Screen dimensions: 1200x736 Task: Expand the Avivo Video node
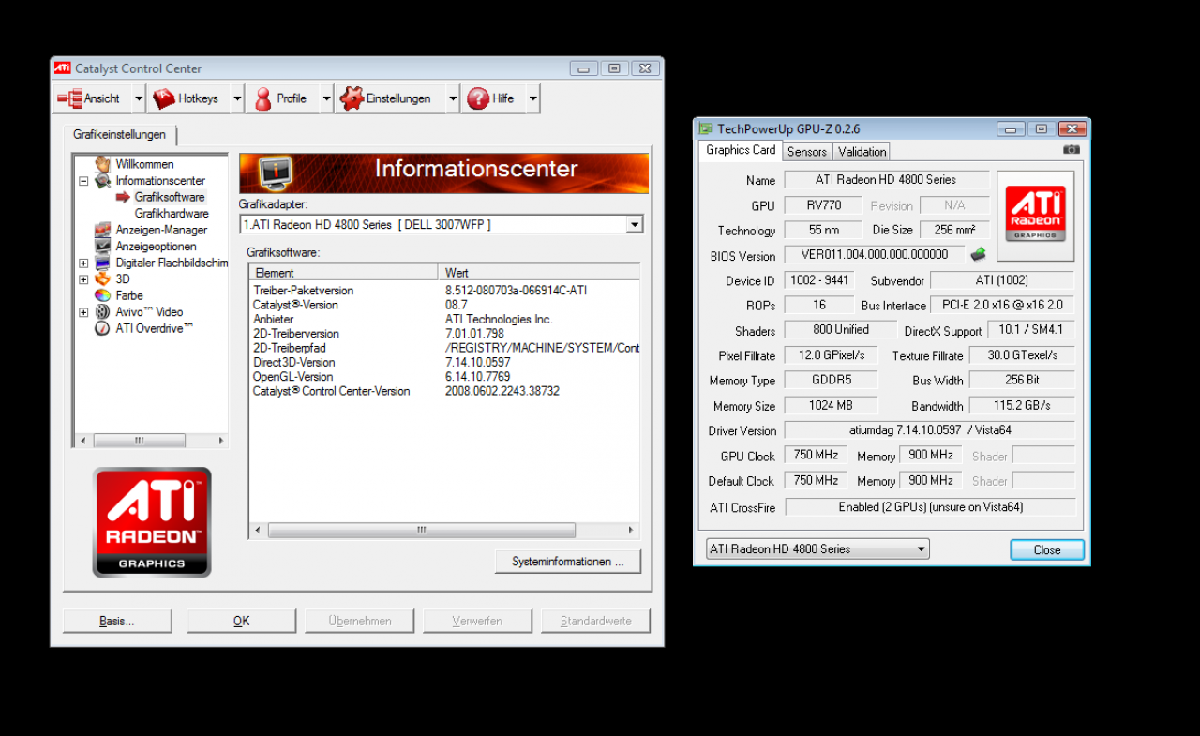pyautogui.click(x=83, y=312)
